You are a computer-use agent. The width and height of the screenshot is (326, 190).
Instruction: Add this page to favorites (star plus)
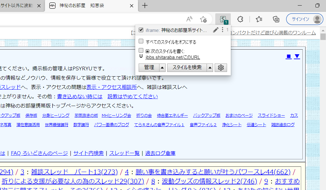click(203, 19)
